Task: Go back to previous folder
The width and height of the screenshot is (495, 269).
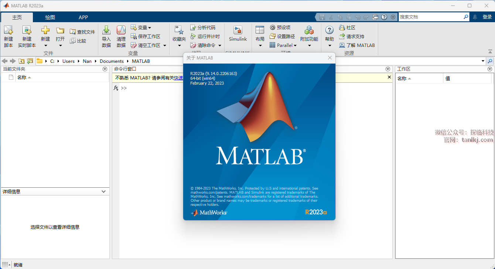Action: tap(5, 61)
